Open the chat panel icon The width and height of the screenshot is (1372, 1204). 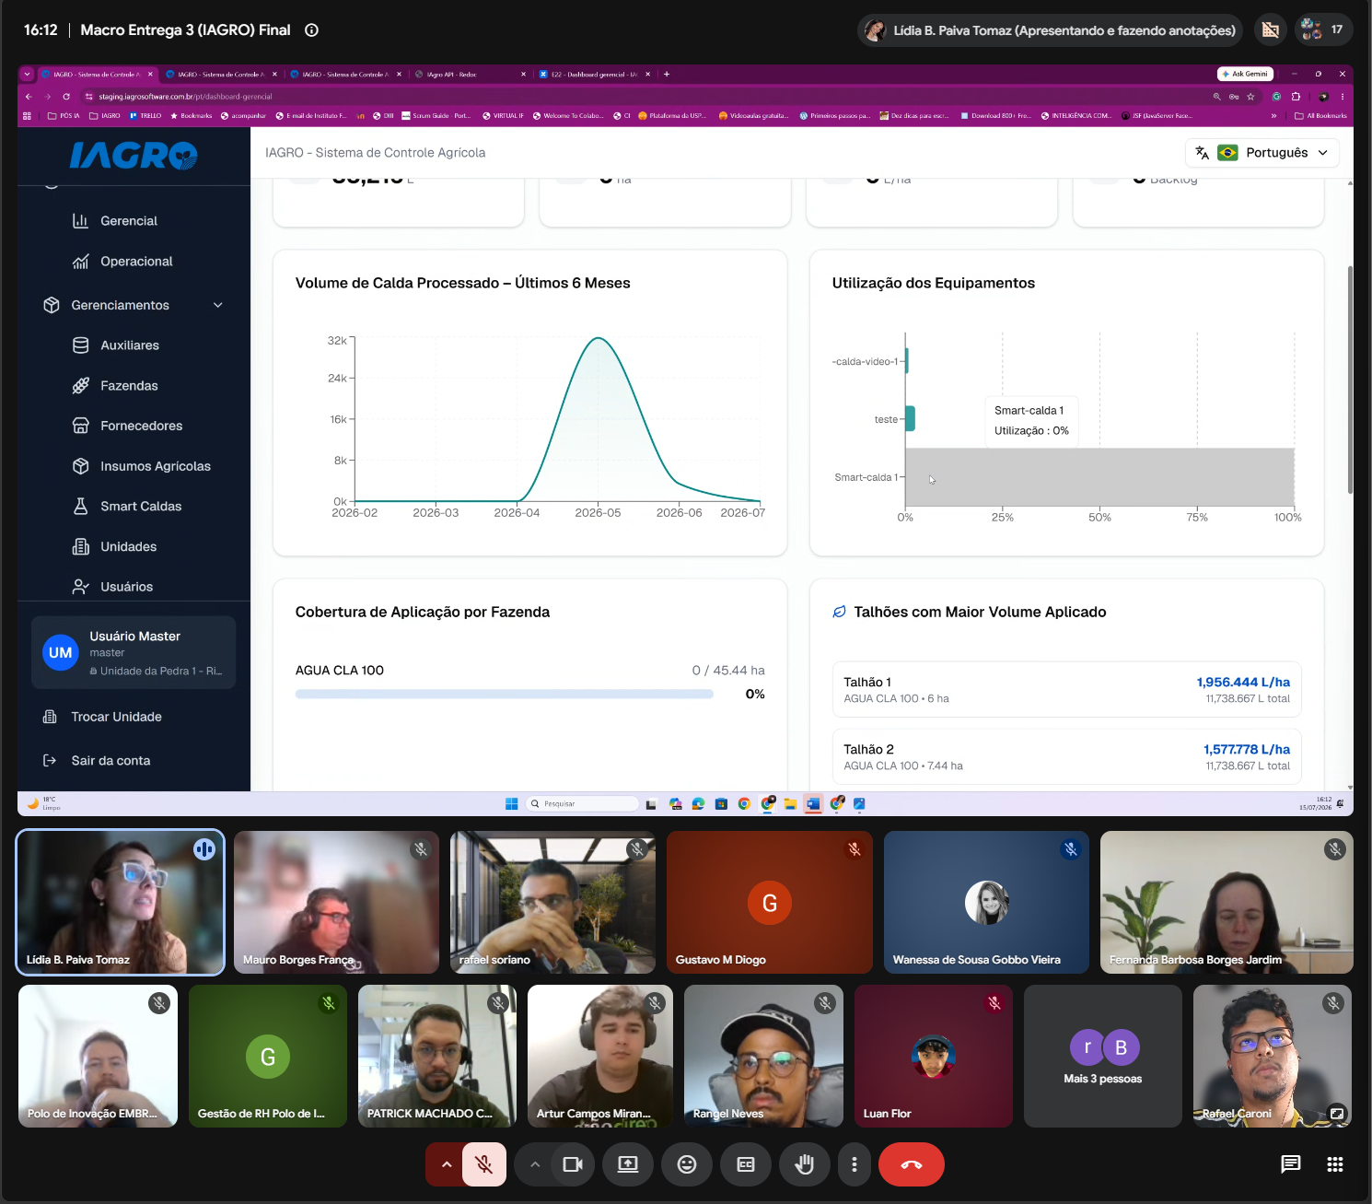[1291, 1164]
